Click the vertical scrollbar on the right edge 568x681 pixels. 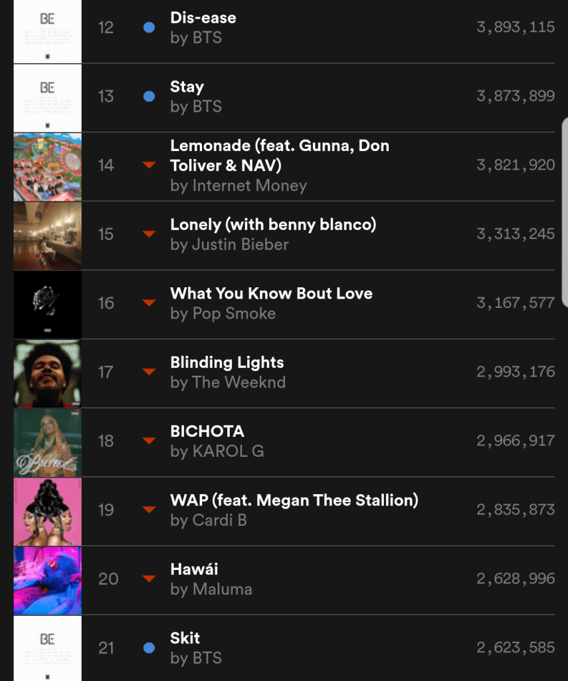click(565, 206)
